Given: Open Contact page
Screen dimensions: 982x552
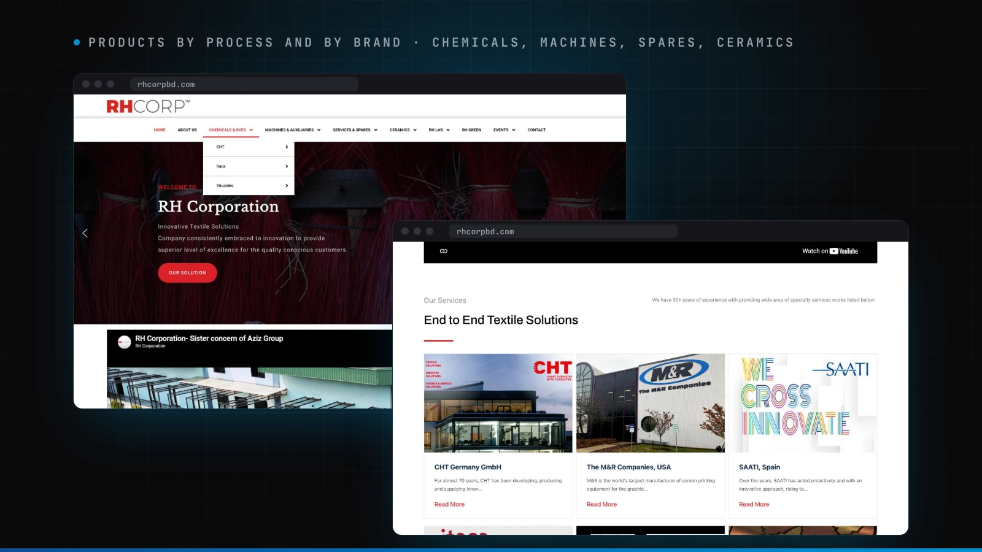Looking at the screenshot, I should pyautogui.click(x=536, y=130).
